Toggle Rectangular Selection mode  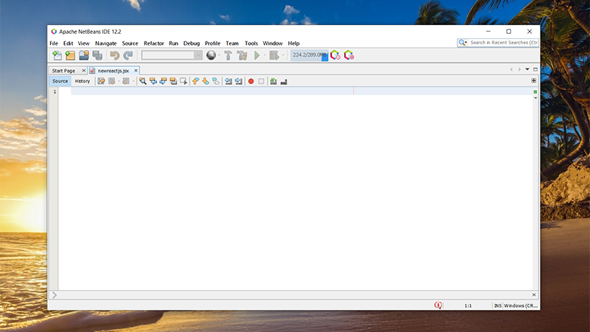[183, 81]
